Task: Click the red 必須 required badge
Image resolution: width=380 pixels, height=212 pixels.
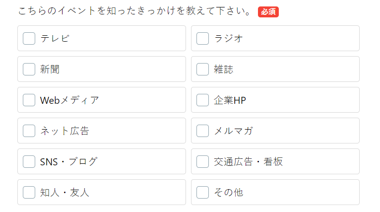Action: coord(268,12)
